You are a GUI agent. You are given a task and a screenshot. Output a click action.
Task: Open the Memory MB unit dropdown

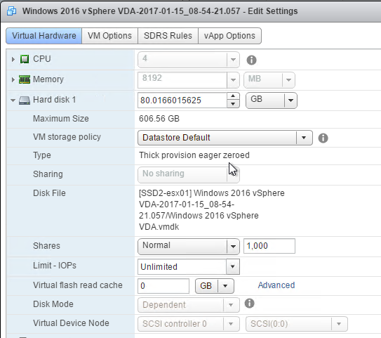click(288, 80)
